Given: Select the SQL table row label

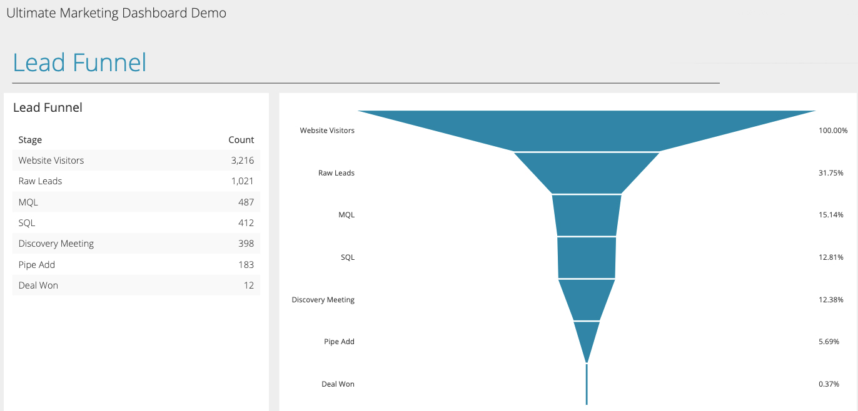Looking at the screenshot, I should click(x=27, y=223).
